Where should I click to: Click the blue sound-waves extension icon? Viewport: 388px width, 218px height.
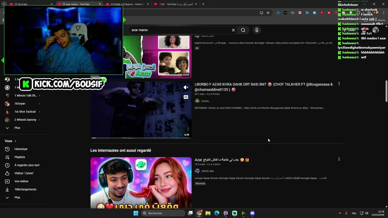click(278, 13)
